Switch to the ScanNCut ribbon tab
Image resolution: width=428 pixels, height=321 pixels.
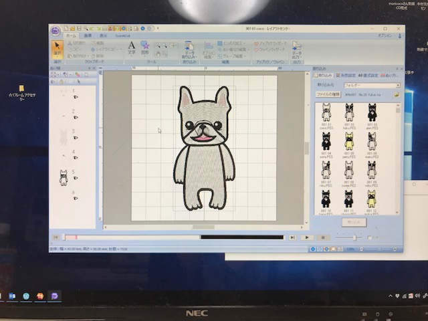122,35
